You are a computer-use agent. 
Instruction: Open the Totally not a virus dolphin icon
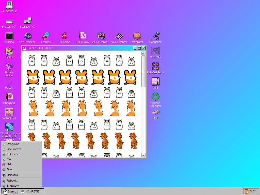tap(9, 127)
